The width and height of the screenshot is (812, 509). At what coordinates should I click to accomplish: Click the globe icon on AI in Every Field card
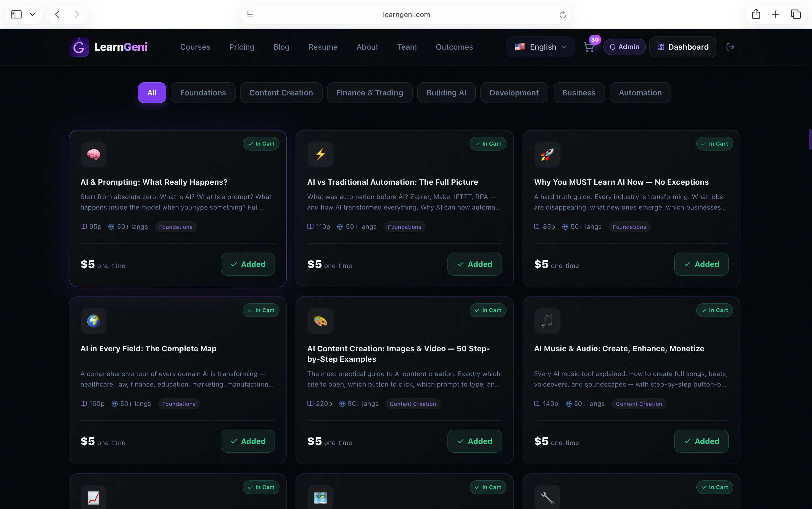(x=93, y=321)
